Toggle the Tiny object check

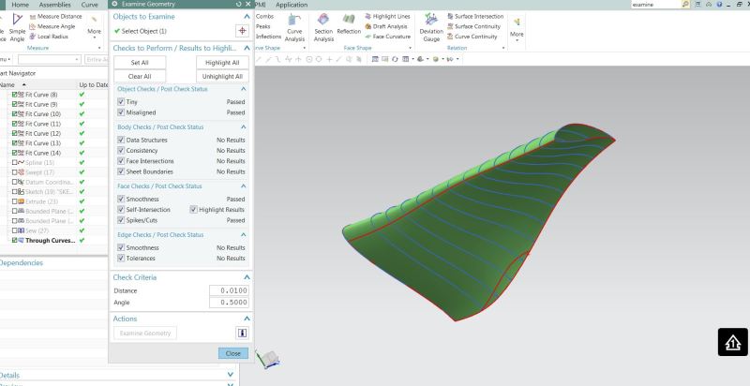point(121,102)
